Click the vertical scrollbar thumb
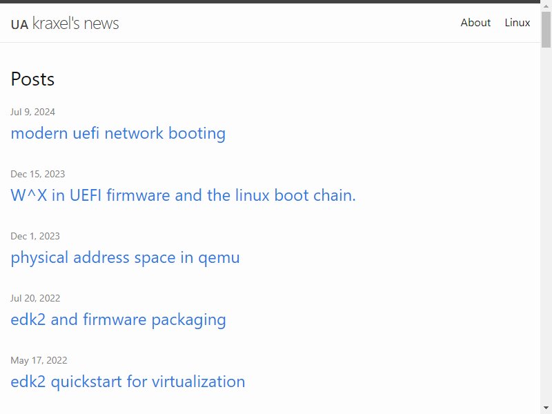This screenshot has height=414, width=552. pyautogui.click(x=546, y=29)
